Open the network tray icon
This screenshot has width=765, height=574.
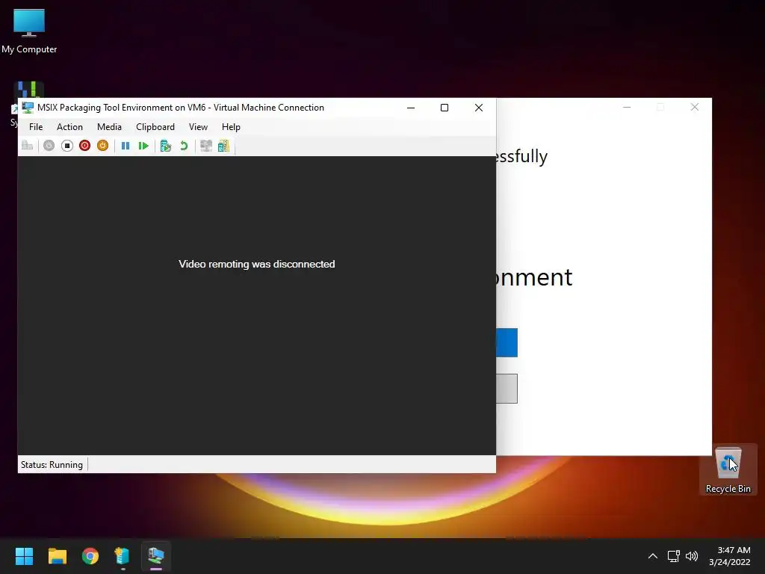pyautogui.click(x=674, y=556)
